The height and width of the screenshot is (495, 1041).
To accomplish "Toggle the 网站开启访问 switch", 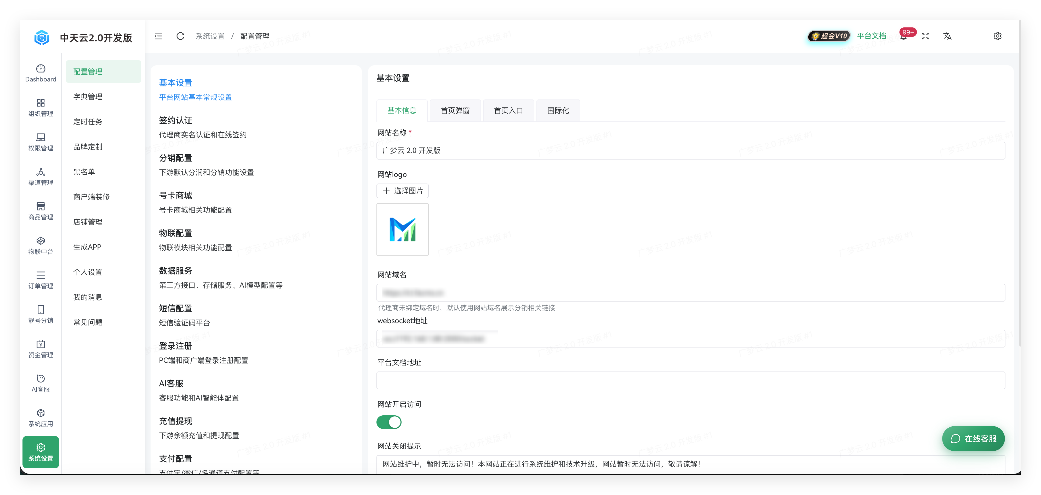I will pyautogui.click(x=389, y=422).
